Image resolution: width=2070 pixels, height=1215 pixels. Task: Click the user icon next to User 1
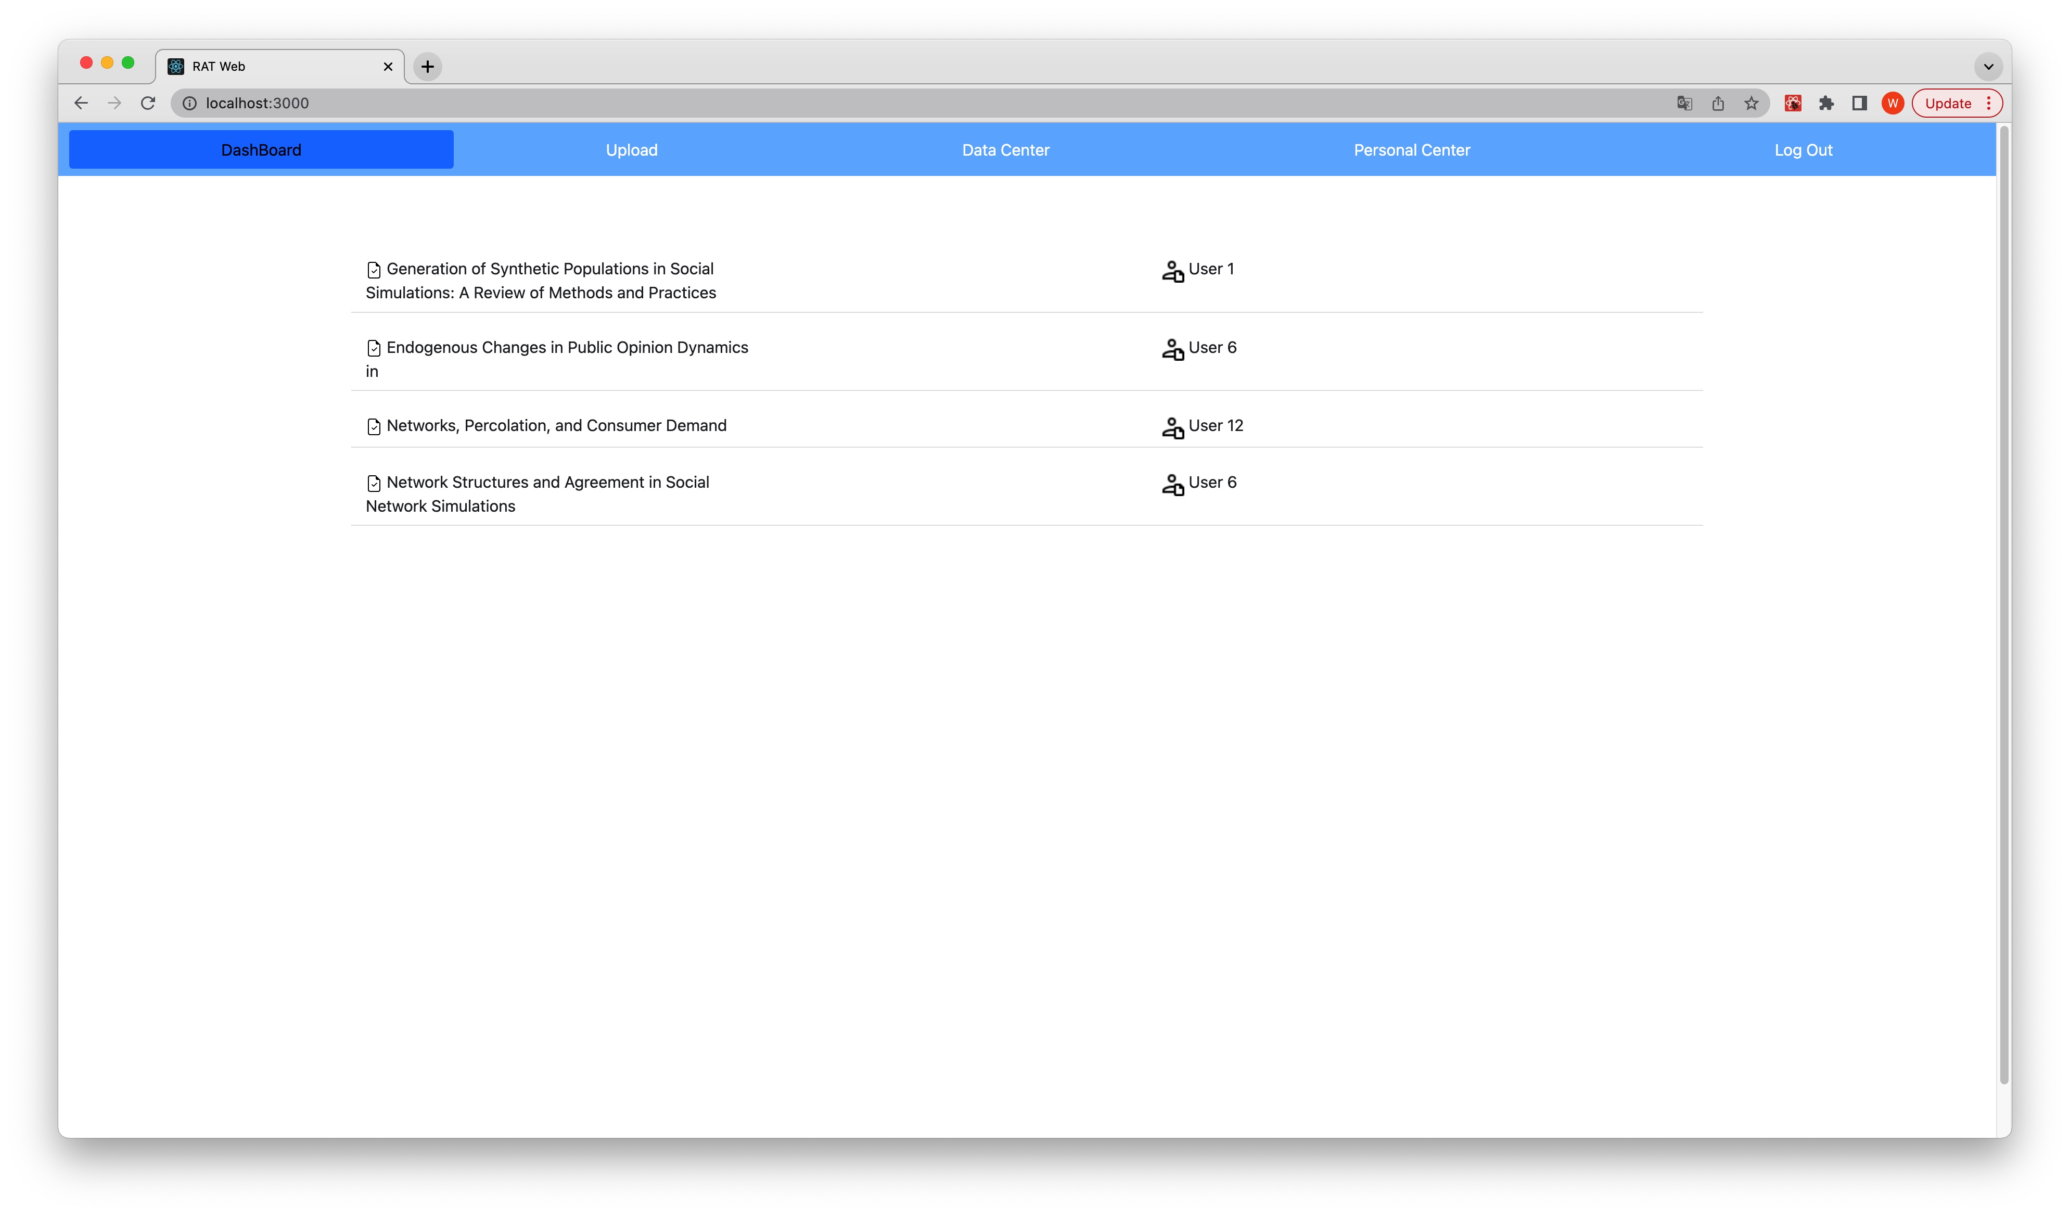click(1172, 270)
